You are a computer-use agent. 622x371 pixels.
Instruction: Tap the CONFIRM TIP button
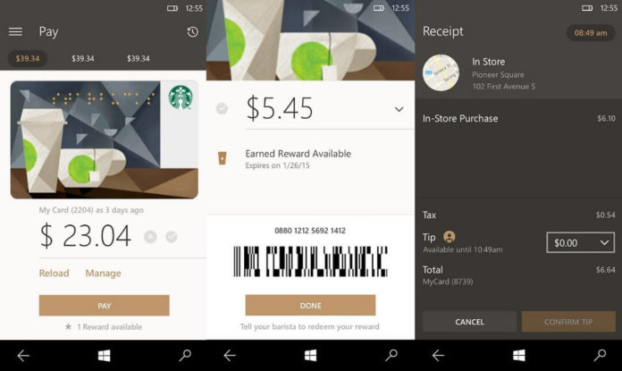pos(568,322)
